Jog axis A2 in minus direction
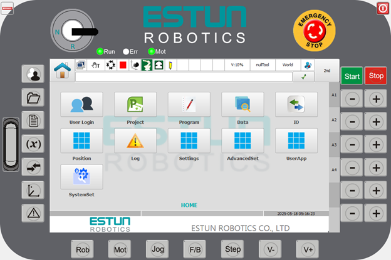 pos(352,122)
